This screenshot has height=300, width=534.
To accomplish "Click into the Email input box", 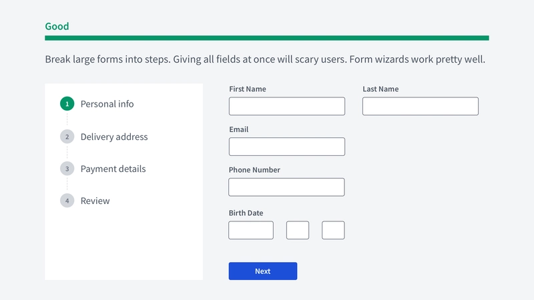I will click(x=287, y=147).
